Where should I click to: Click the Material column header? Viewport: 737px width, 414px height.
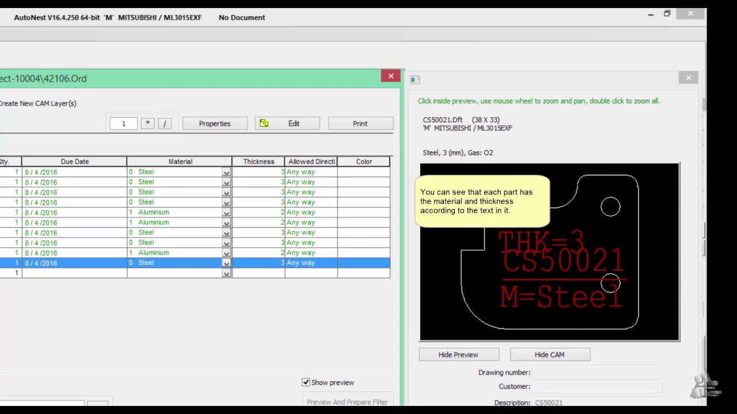(x=180, y=162)
